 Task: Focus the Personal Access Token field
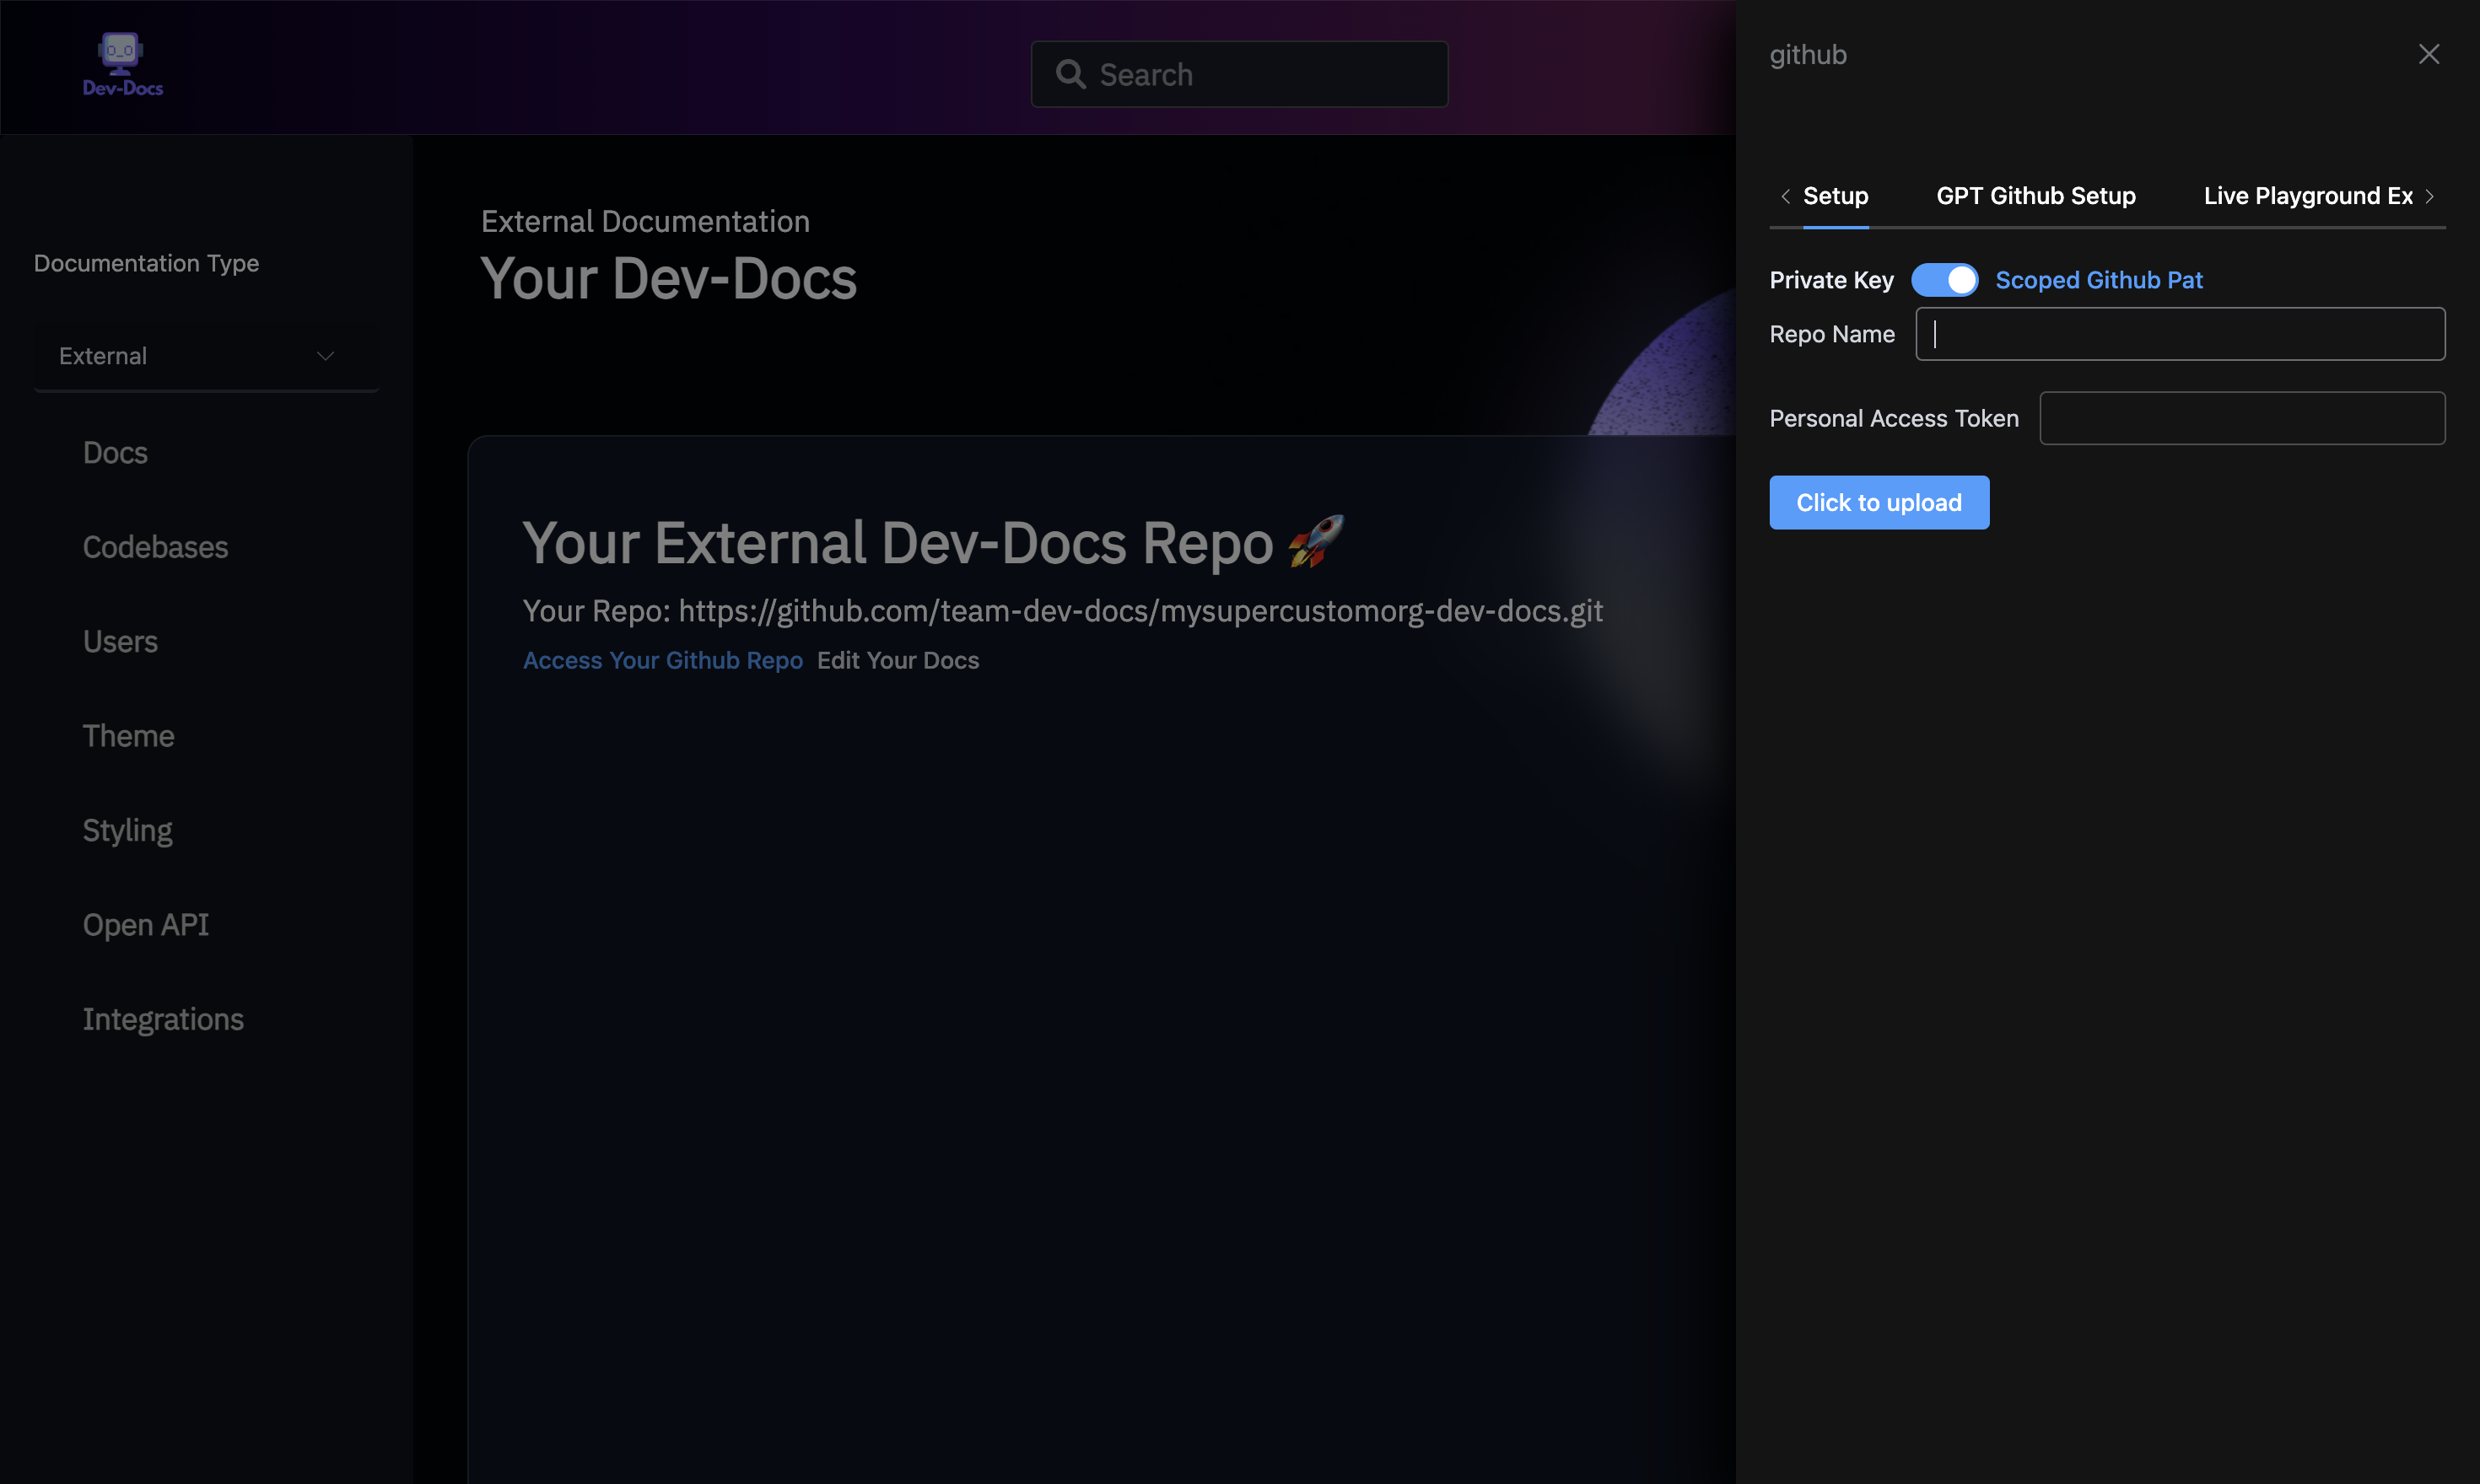point(2241,418)
